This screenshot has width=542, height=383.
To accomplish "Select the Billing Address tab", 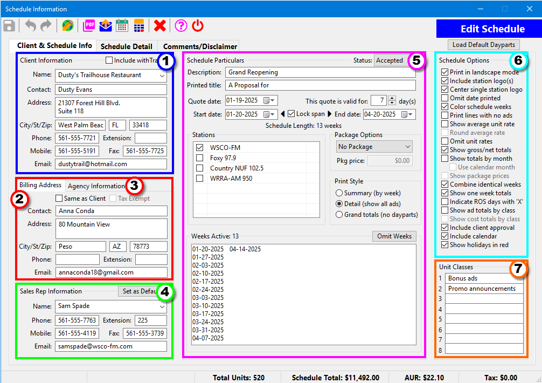I will click(40, 185).
